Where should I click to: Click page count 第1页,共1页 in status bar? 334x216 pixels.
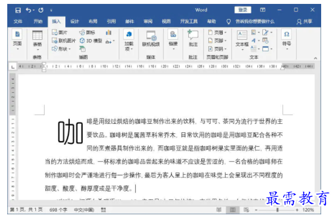tap(26, 210)
